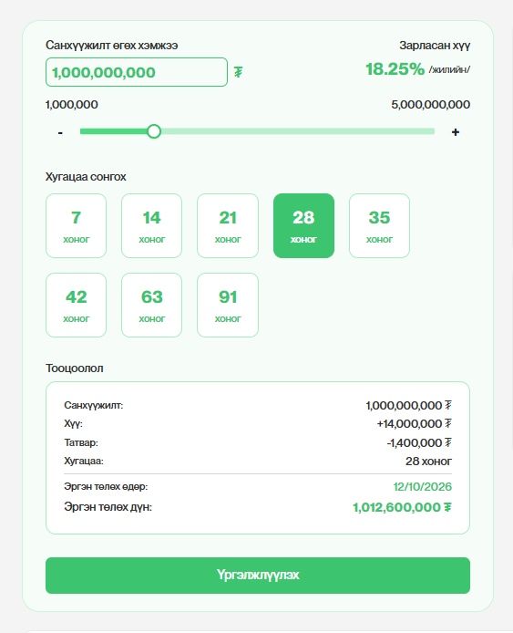
Task: Choose the 42 хоног term
Action: (77, 306)
